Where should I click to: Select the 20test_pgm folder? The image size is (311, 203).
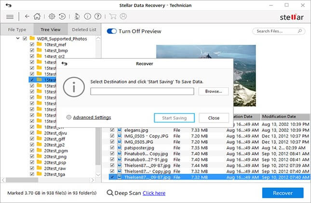tap(56, 150)
